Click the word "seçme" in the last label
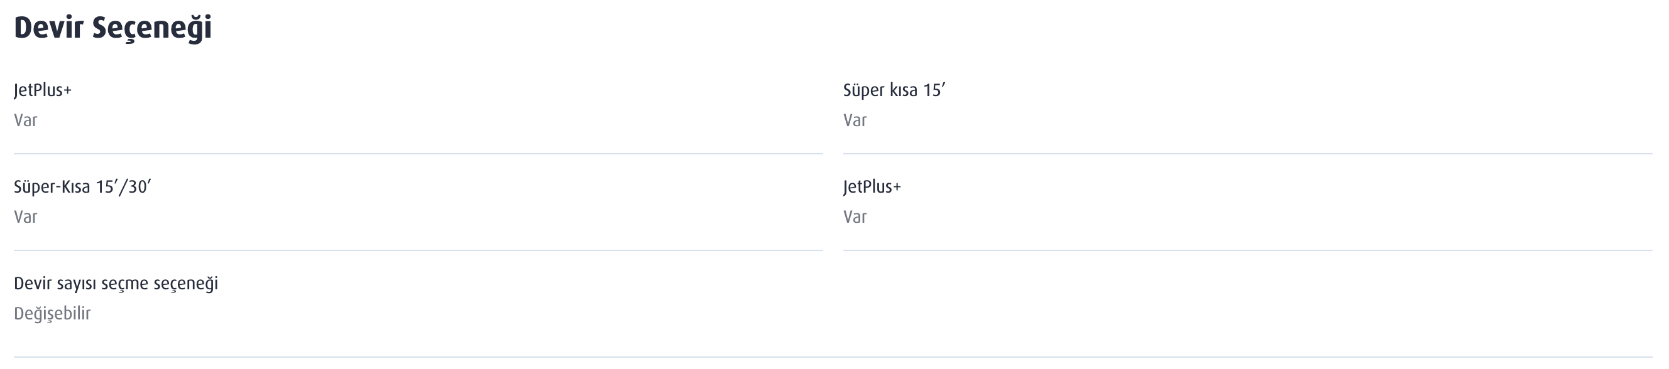This screenshot has height=369, width=1669. 127,285
